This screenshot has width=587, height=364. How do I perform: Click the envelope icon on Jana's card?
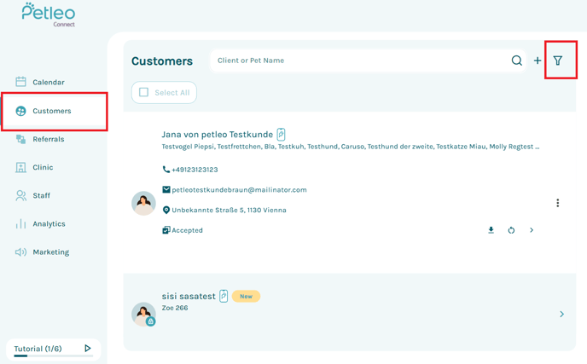click(x=166, y=189)
